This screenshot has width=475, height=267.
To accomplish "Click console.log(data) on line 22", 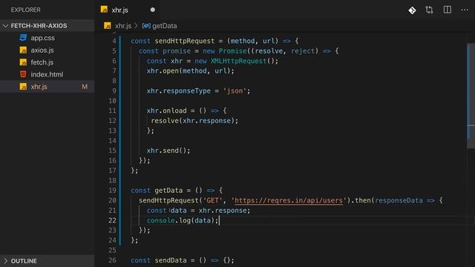I will (180, 220).
